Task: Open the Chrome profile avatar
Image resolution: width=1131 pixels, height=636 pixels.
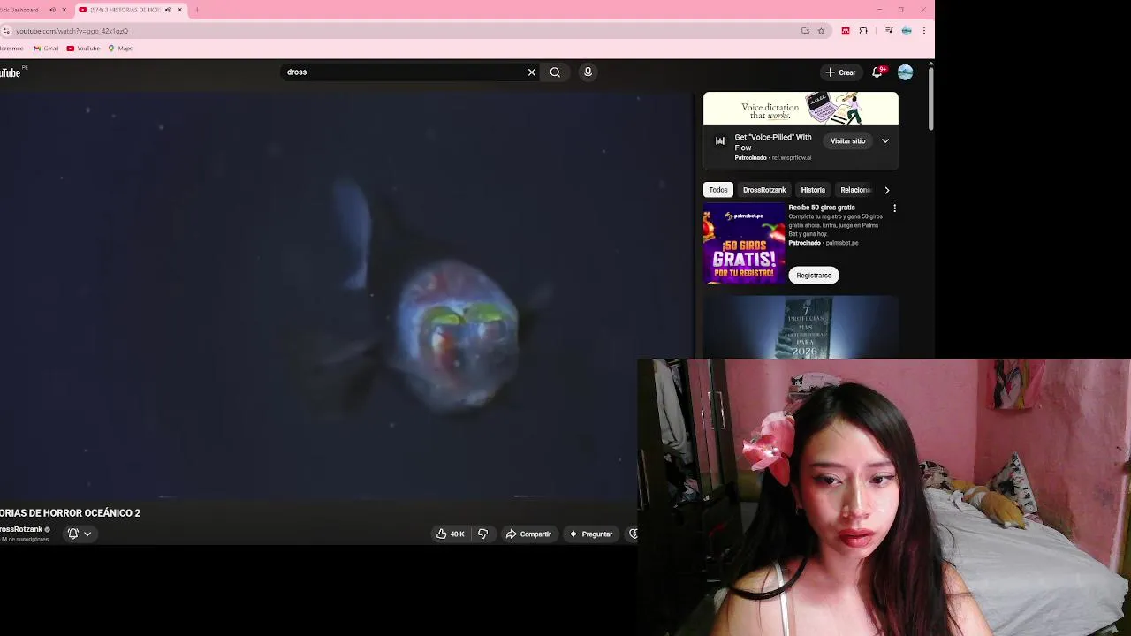Action: 907,31
